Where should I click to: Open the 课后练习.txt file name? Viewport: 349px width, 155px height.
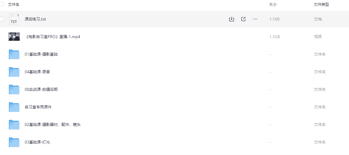(35, 19)
